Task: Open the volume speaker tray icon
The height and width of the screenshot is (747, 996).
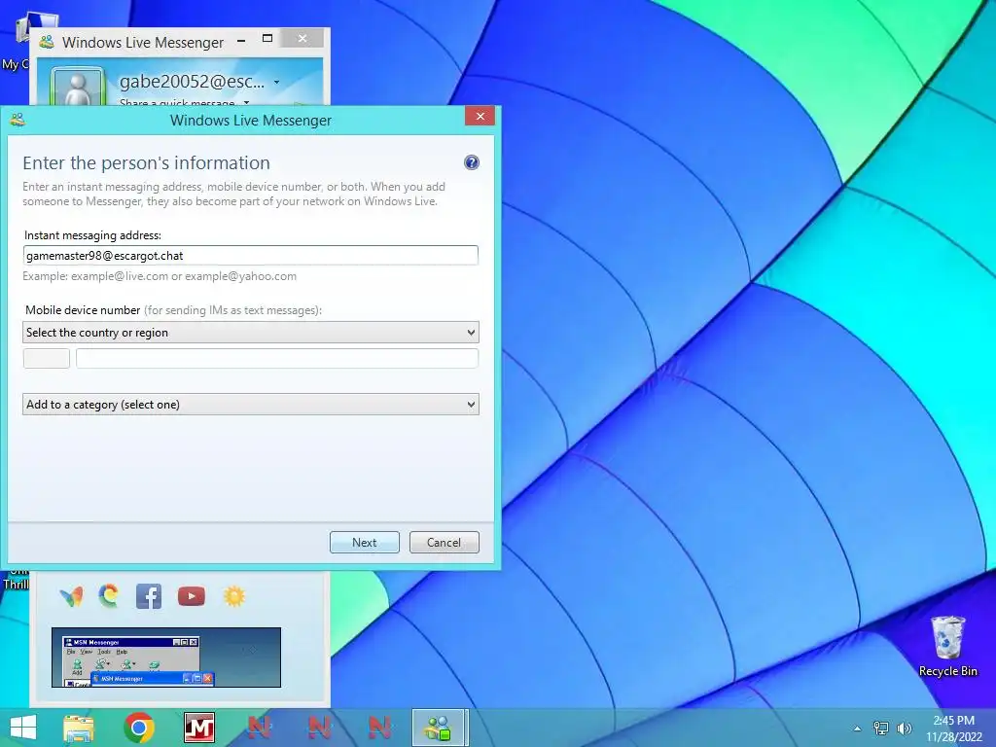Action: click(x=905, y=728)
